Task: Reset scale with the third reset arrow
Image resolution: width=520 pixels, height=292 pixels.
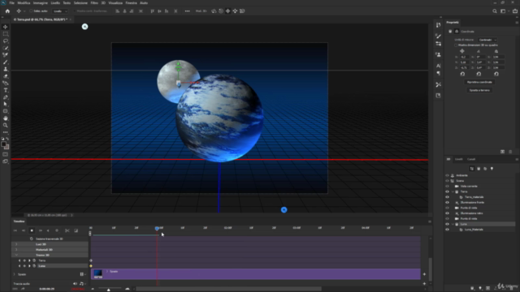Action: point(496,74)
